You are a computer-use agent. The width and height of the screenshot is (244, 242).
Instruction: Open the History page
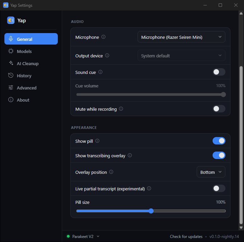pyautogui.click(x=31, y=76)
